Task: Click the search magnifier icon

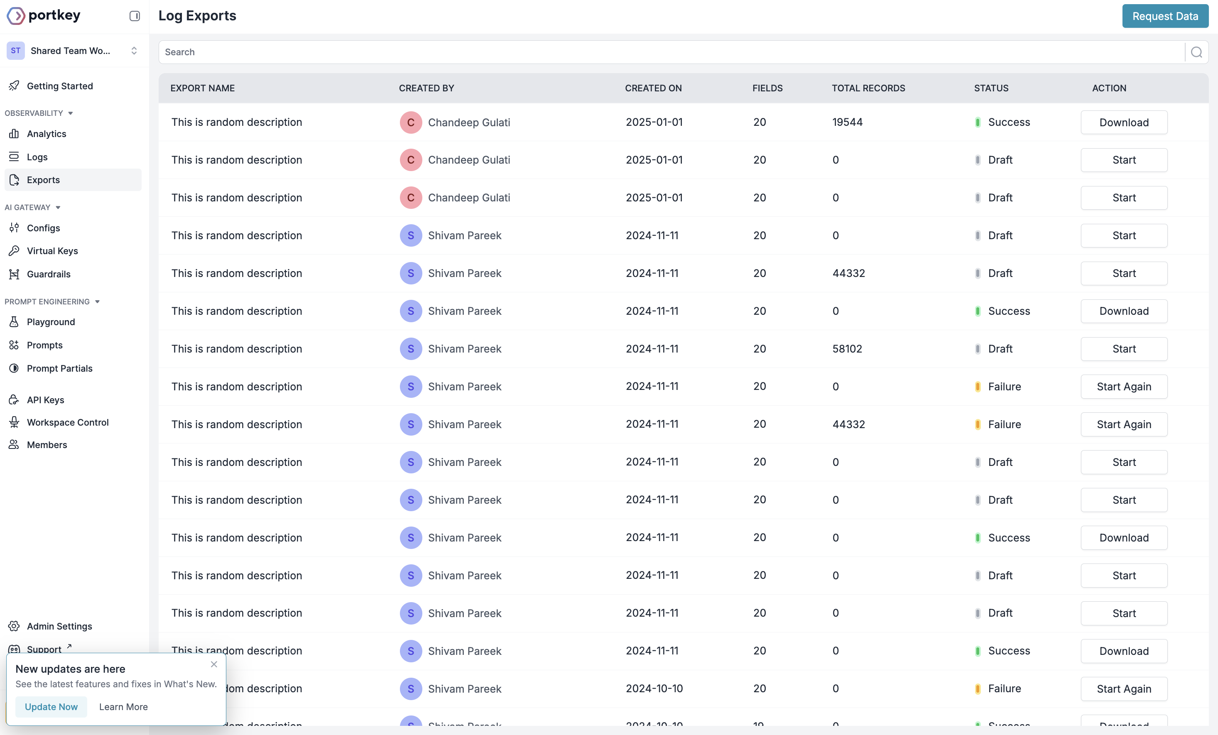Action: tap(1196, 52)
